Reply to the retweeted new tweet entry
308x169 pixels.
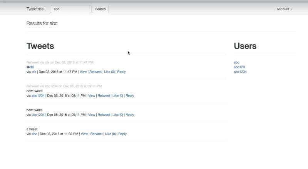130,95
